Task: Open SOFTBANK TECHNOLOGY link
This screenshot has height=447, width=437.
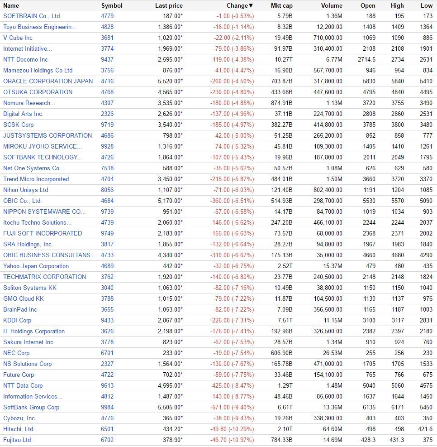Action: coord(43,157)
